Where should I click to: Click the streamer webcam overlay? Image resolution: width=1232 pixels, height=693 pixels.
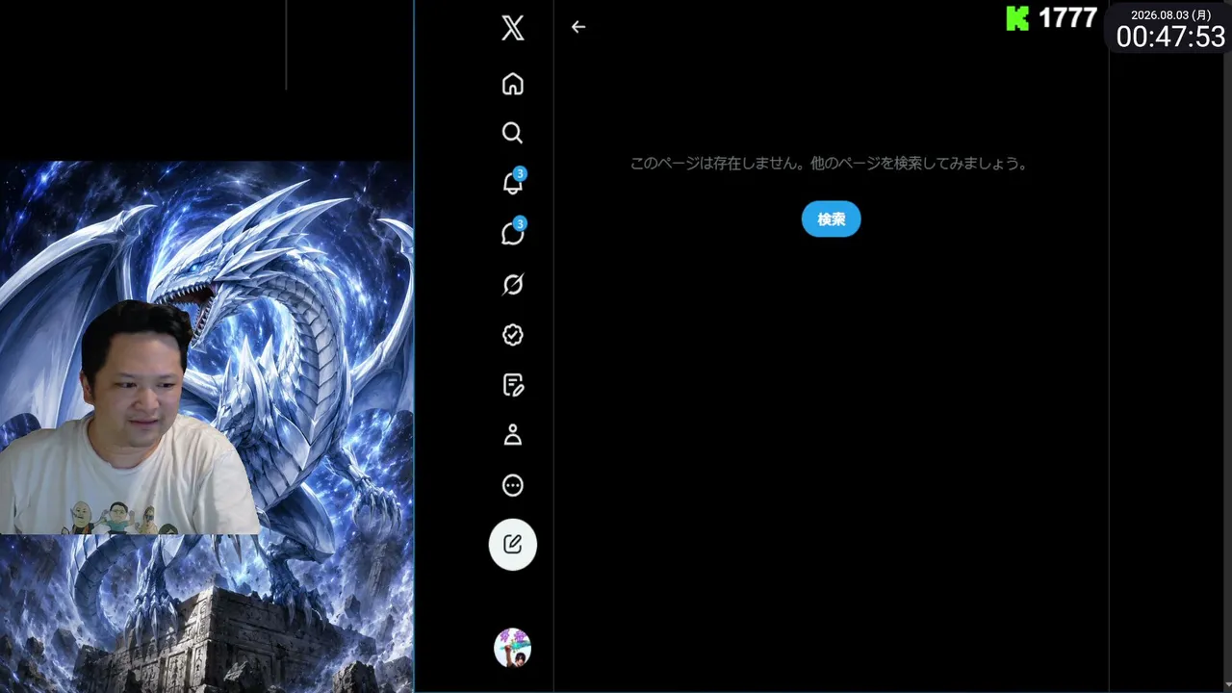point(128,417)
